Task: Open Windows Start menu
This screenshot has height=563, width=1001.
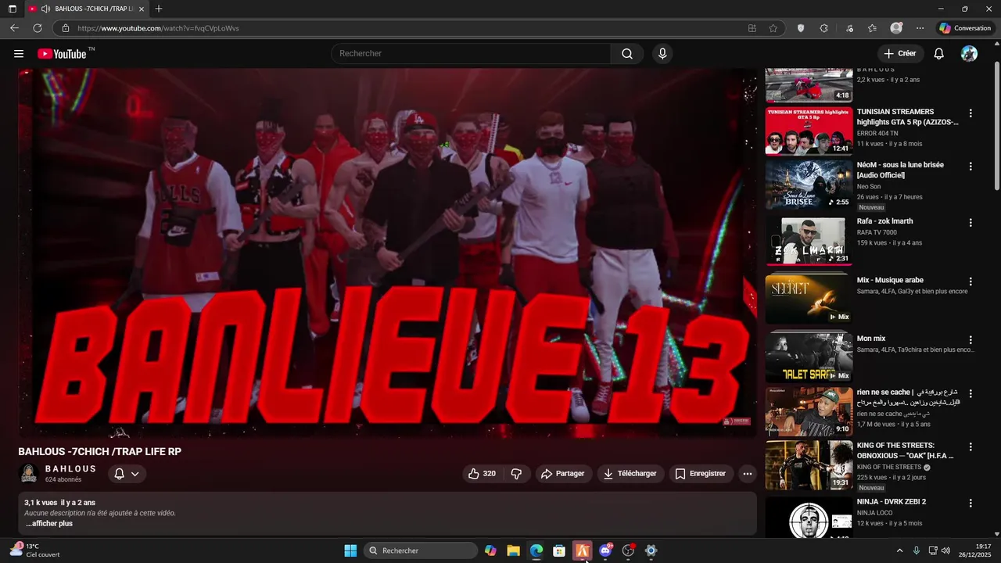Action: (350, 550)
